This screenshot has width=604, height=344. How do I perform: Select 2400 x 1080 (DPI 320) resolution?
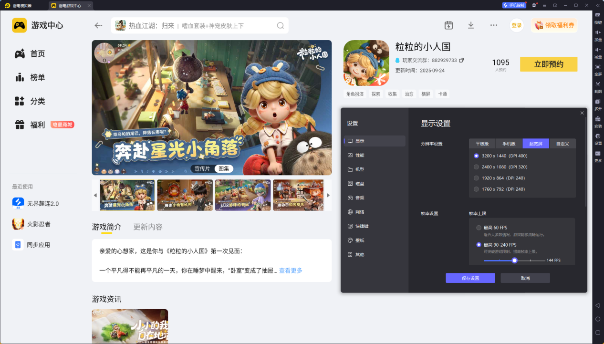(501, 167)
